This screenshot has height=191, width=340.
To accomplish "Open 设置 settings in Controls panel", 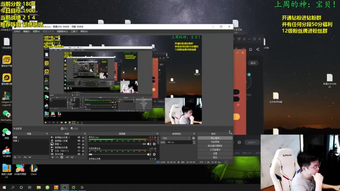I will [215, 154].
